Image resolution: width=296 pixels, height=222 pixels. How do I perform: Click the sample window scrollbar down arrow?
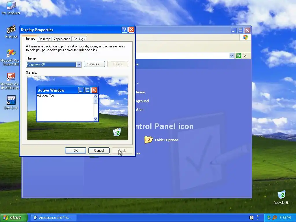pos(95,119)
